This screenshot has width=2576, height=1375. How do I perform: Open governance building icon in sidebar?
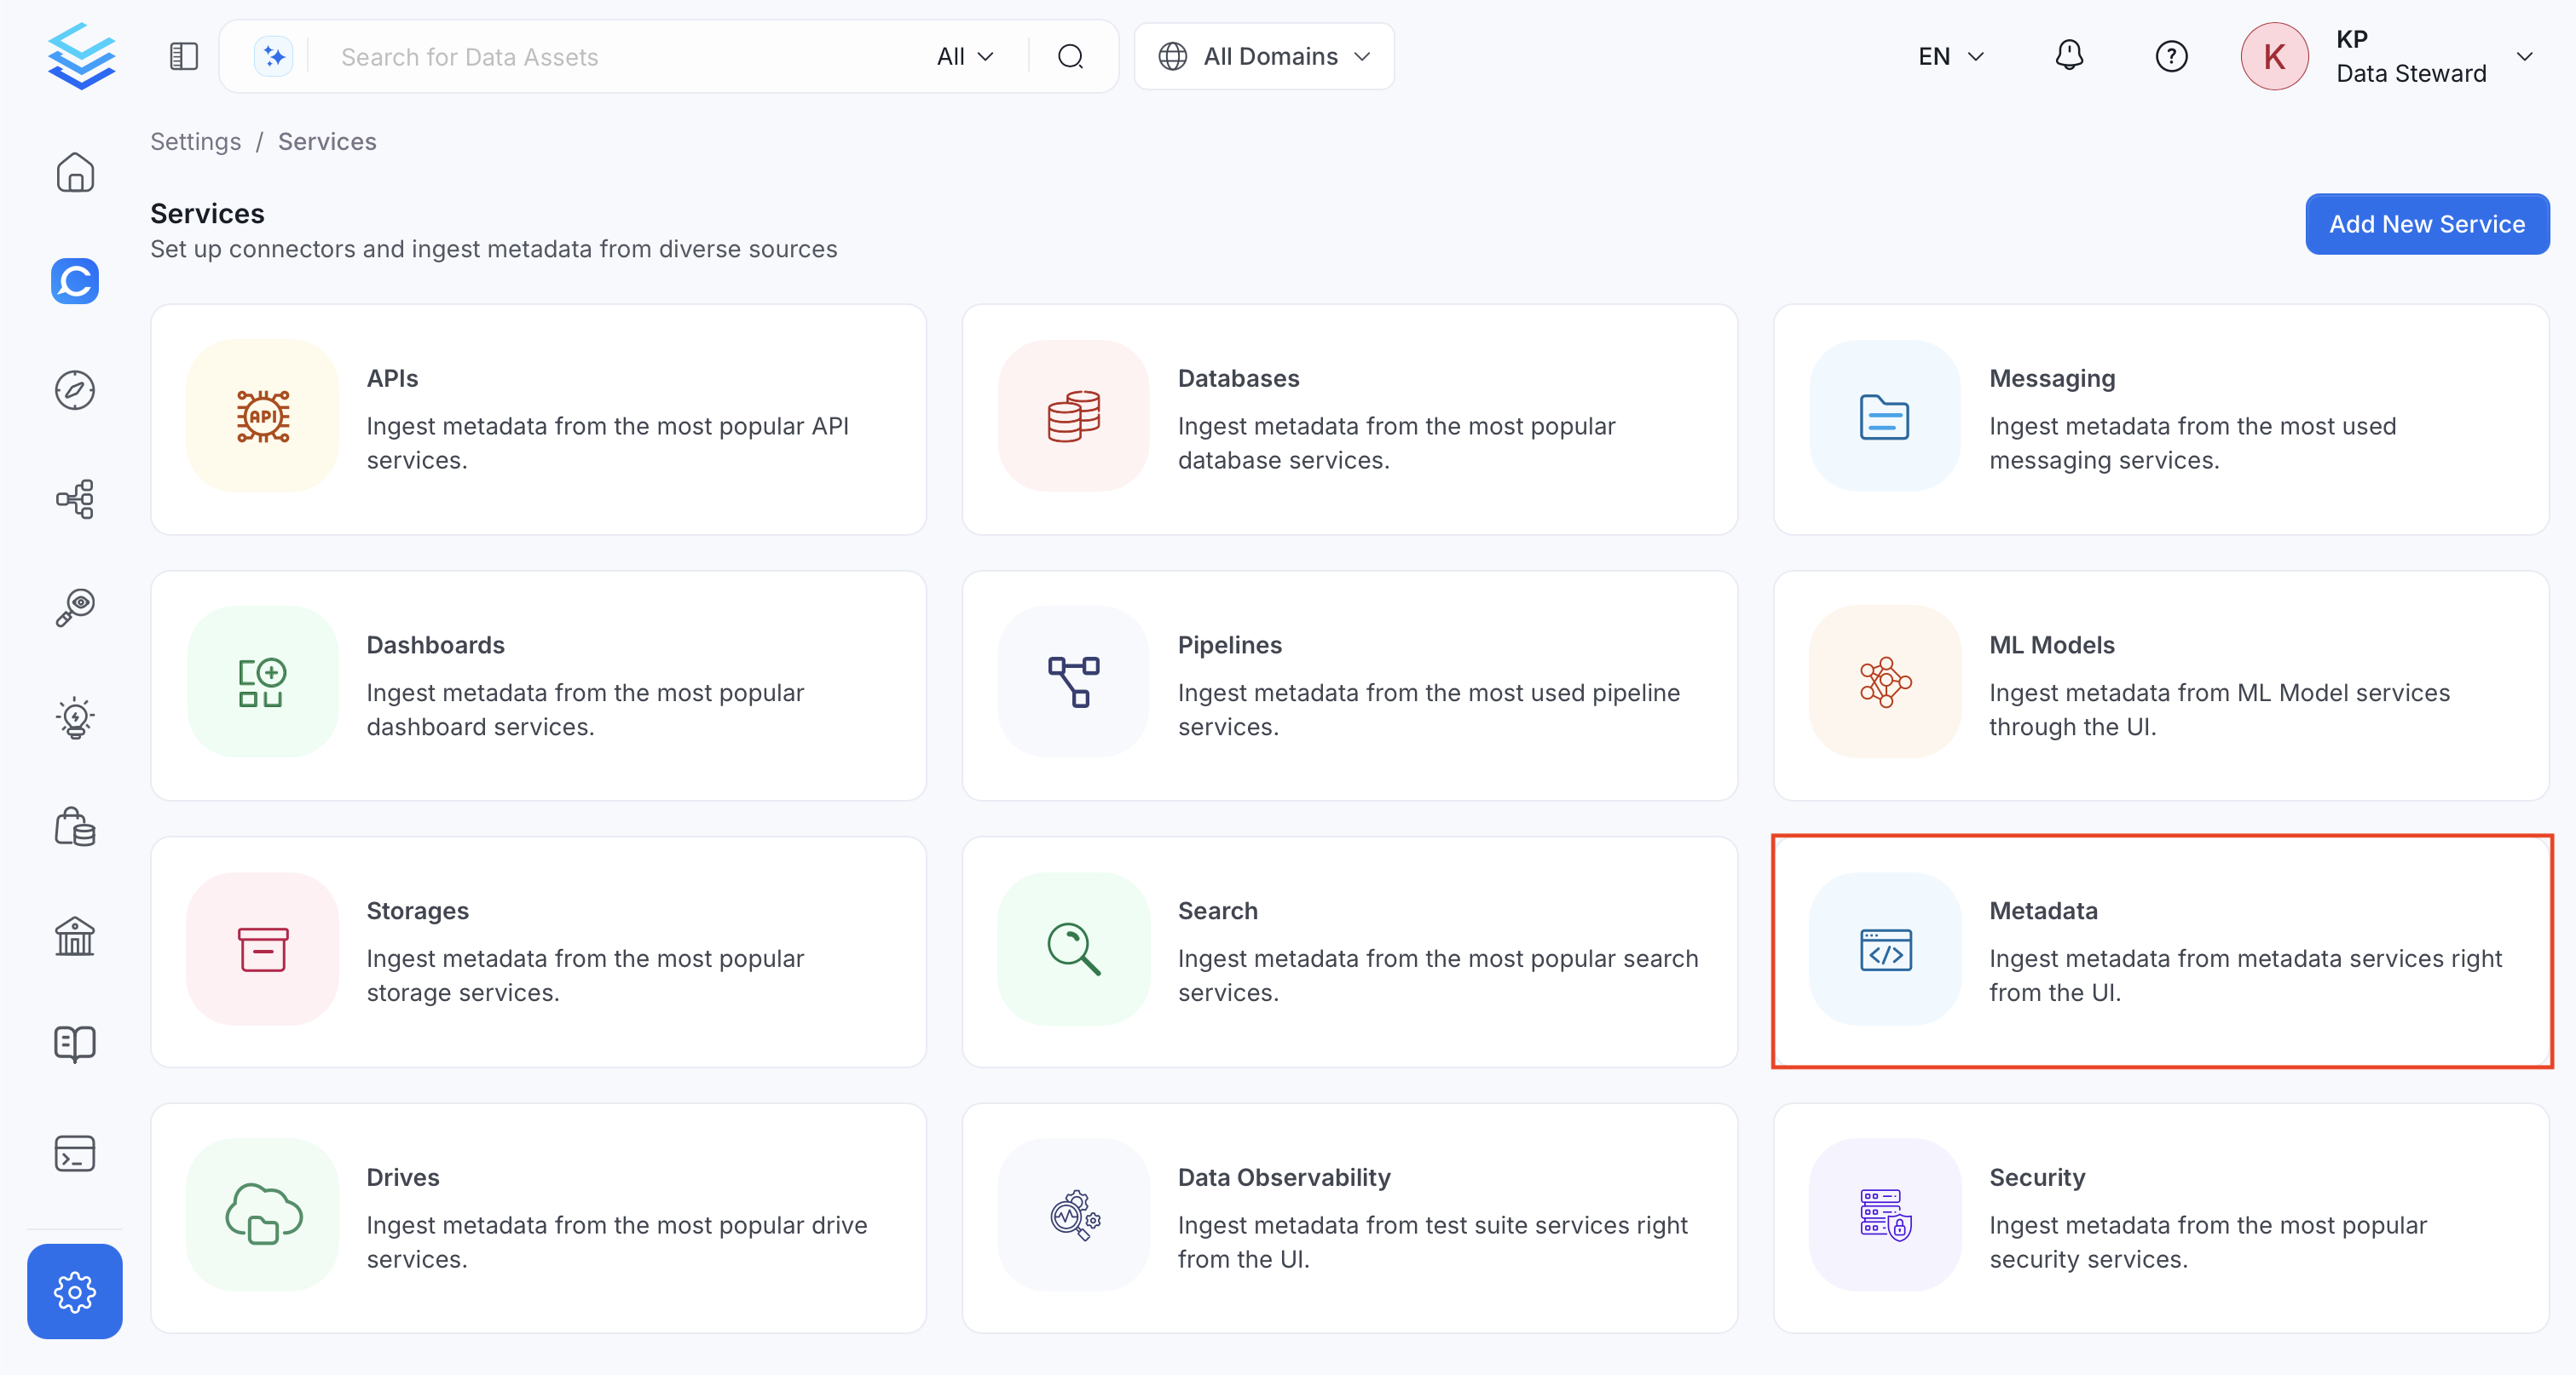[x=75, y=935]
